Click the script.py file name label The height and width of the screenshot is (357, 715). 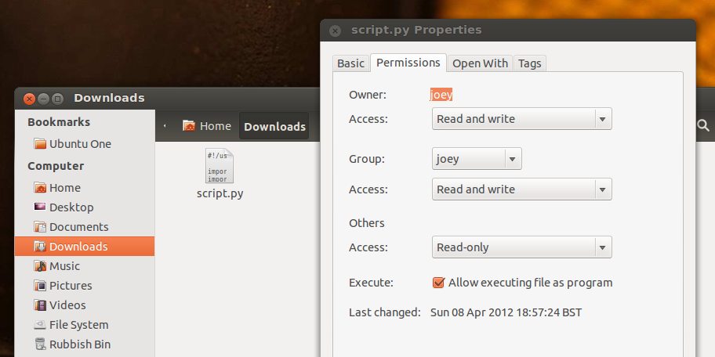pyautogui.click(x=220, y=193)
